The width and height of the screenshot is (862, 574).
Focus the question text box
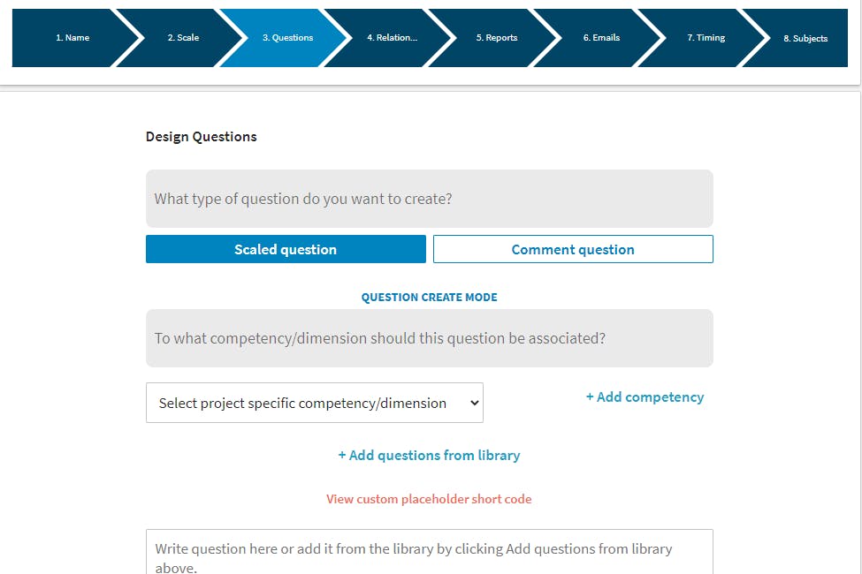click(x=429, y=555)
